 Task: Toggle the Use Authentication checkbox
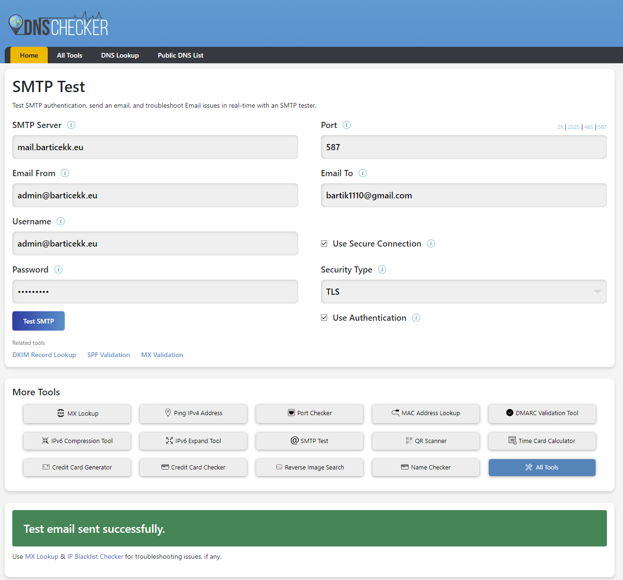(324, 318)
